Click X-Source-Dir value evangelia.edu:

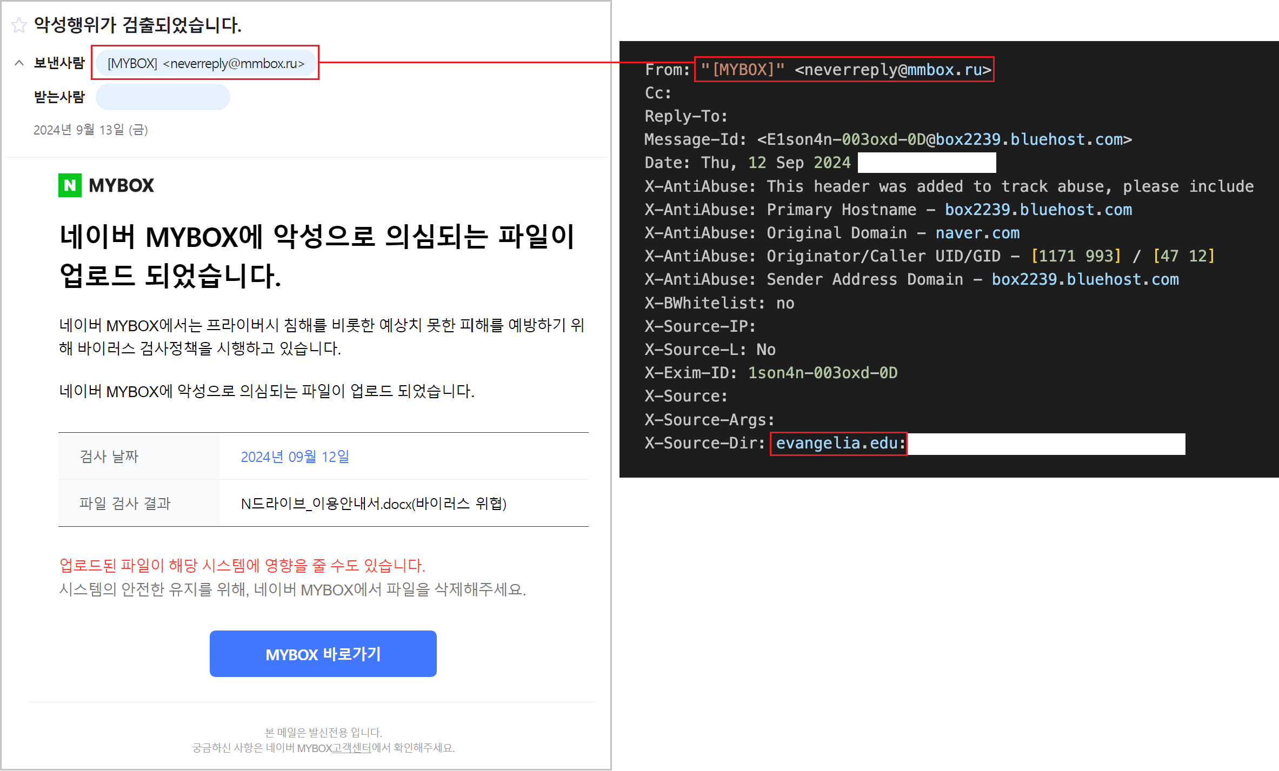[841, 444]
